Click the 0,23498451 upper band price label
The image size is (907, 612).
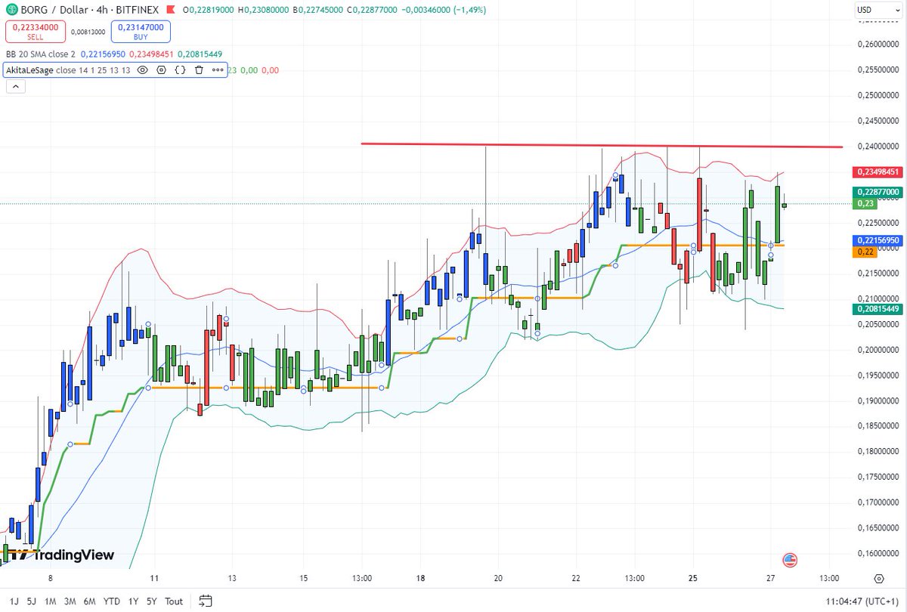click(878, 172)
